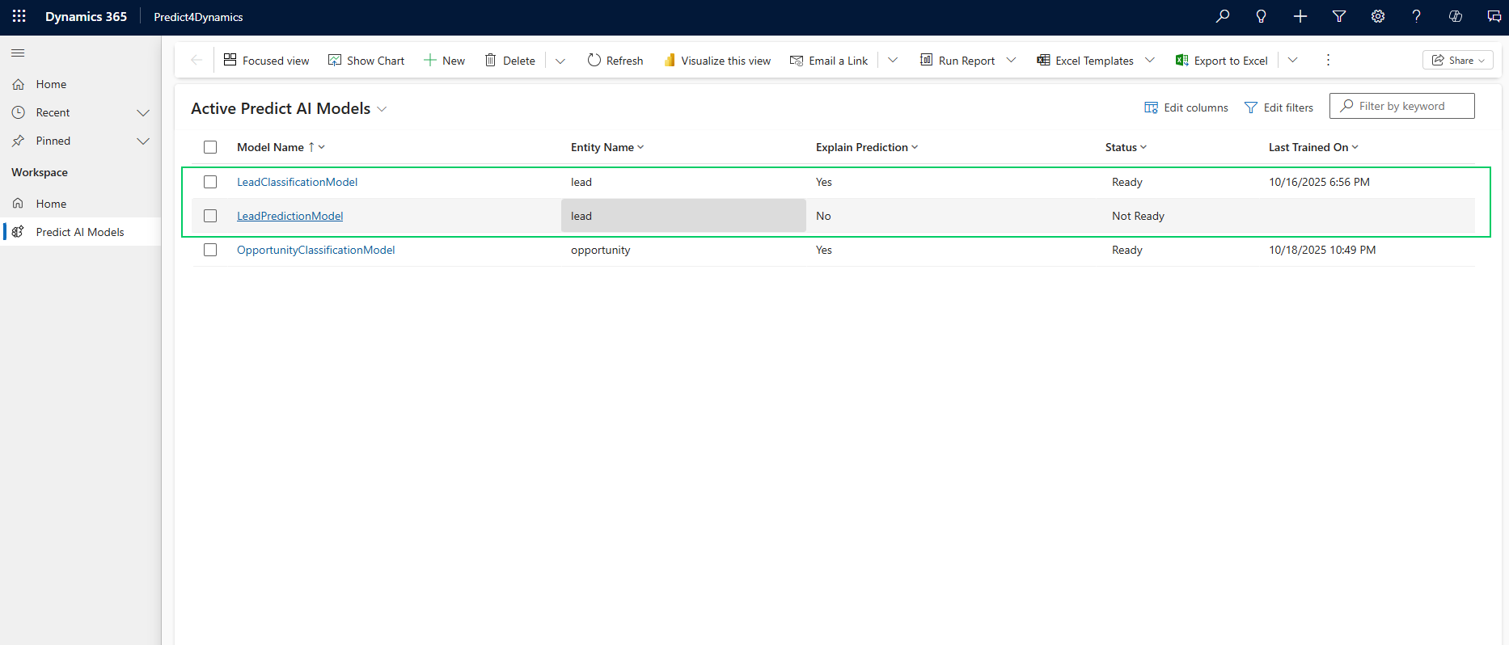This screenshot has width=1509, height=645.
Task: Expand the Recent section in sidebar
Action: point(143,112)
